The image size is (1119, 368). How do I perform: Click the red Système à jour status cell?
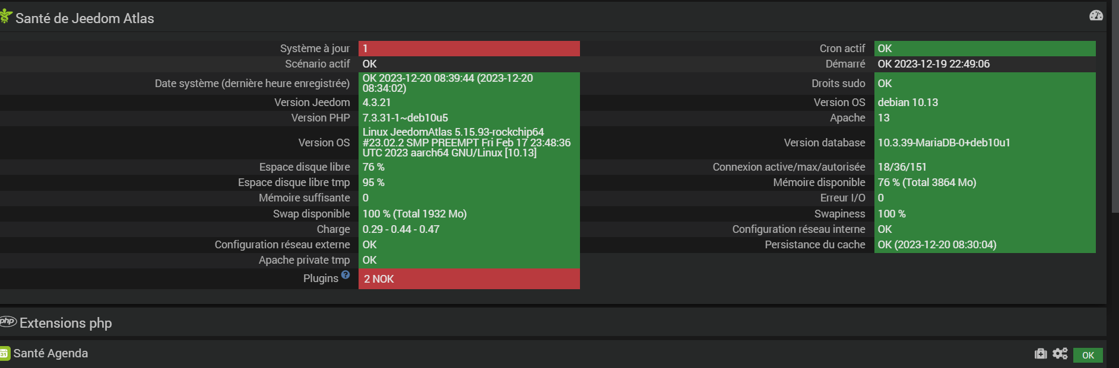(469, 49)
